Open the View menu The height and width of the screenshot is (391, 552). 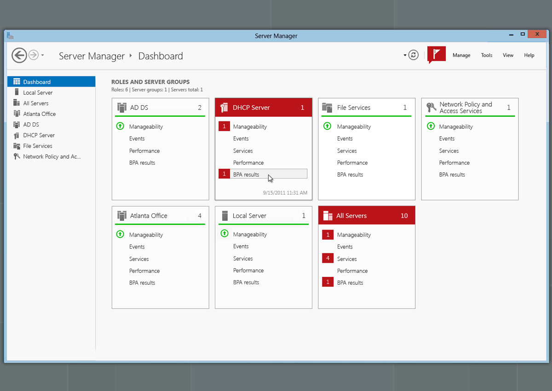(x=508, y=55)
